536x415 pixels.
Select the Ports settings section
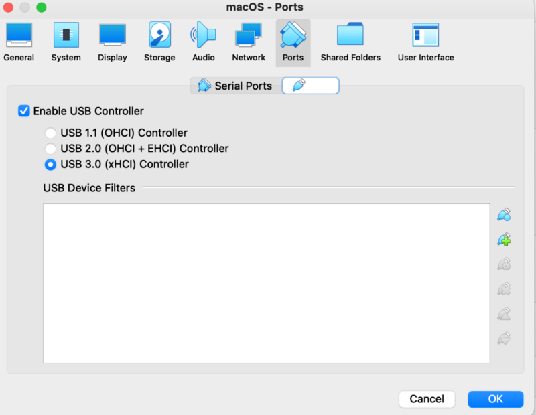coord(293,42)
